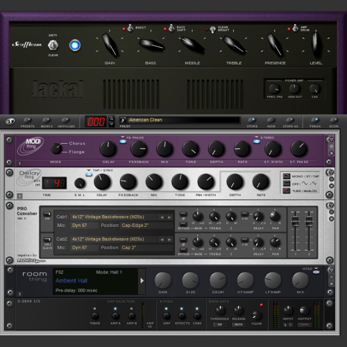
Task: Click the DelayThing time display
Action: [x=54, y=183]
